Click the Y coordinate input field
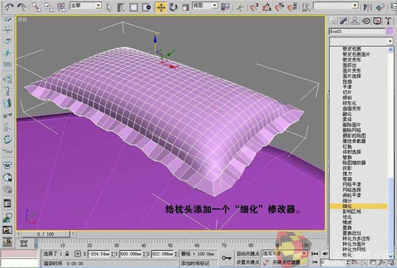The width and height of the screenshot is (397, 268). 131,253
